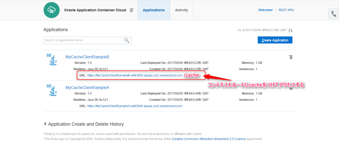
Task: Click the Memory 1 GB value for MyCacheClientSampleB
Action: (259, 63)
